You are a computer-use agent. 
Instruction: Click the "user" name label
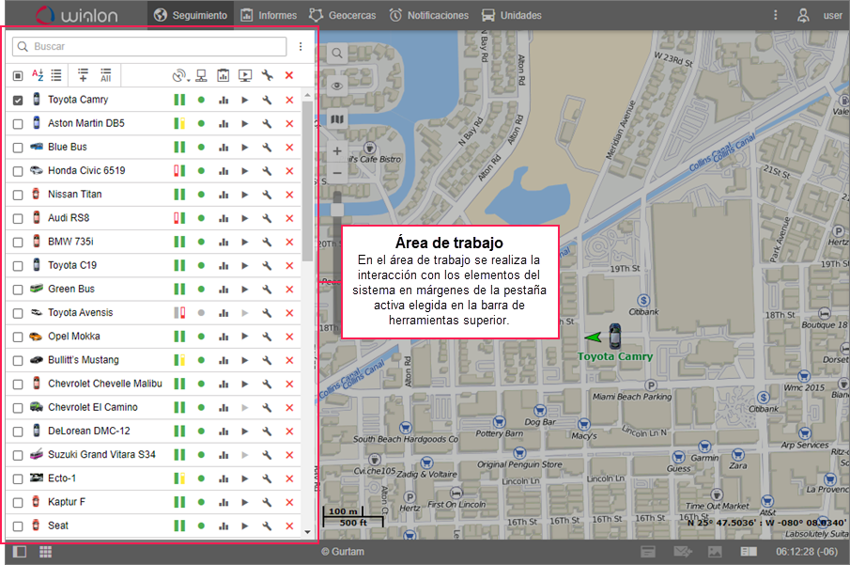(833, 16)
